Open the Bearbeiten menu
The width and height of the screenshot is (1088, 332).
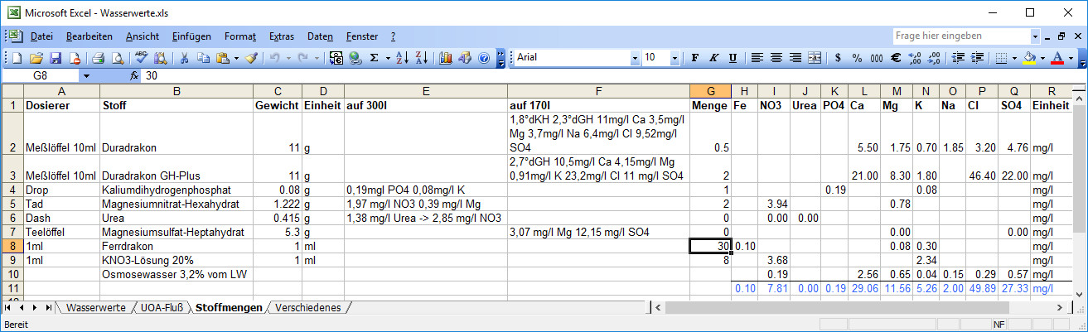pos(89,36)
